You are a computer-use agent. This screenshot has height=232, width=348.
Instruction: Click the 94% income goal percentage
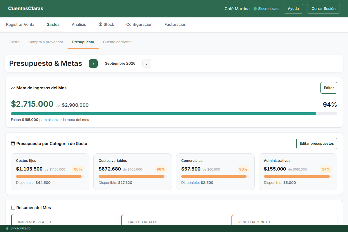[330, 105]
